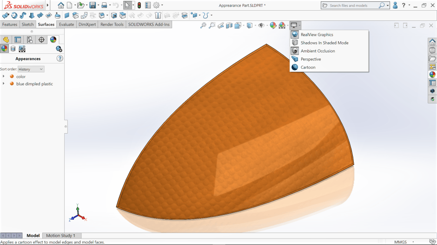Choose Offset Surface tool
Image resolution: width=437 pixels, height=245 pixels.
click(75, 16)
